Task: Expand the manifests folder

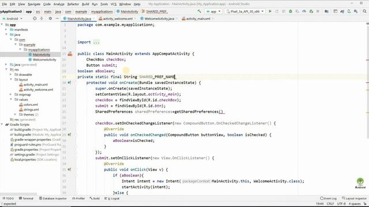Action: (6, 29)
